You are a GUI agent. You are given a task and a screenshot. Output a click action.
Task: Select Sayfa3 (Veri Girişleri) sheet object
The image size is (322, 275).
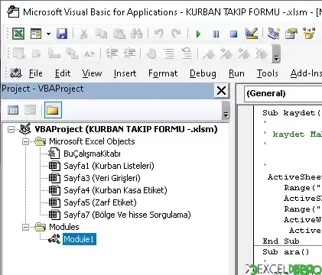(x=102, y=178)
